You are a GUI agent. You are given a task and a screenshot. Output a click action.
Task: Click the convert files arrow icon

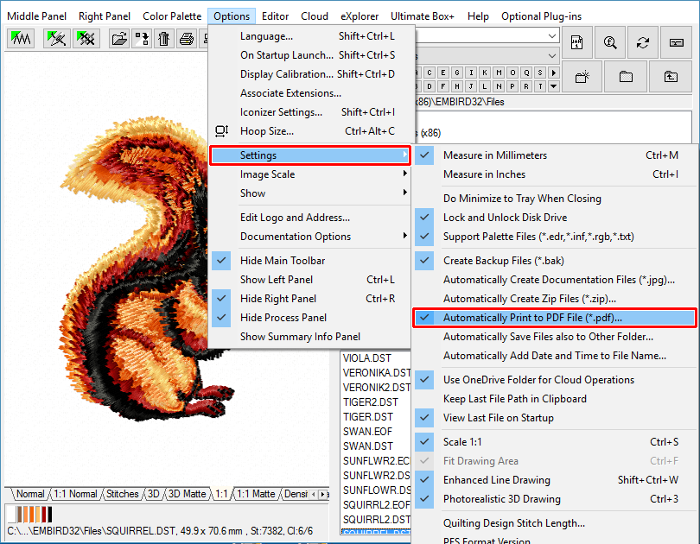pos(142,39)
